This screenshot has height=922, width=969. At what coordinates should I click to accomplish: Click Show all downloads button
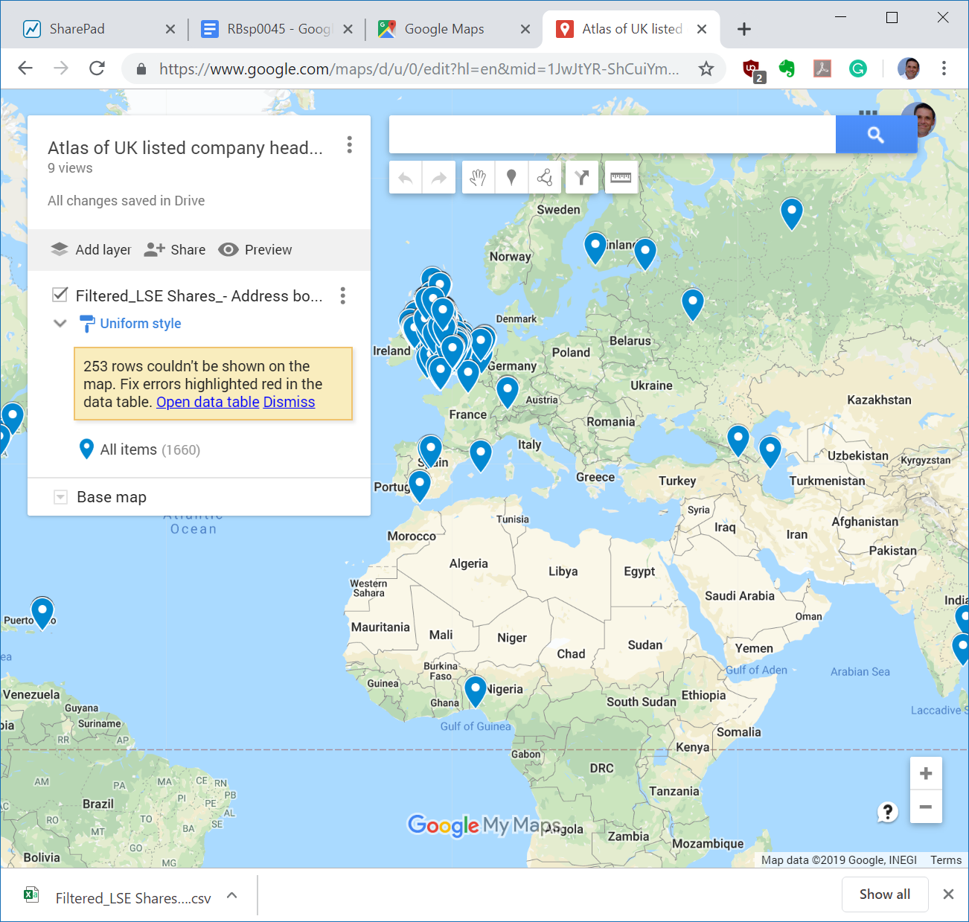pos(885,894)
